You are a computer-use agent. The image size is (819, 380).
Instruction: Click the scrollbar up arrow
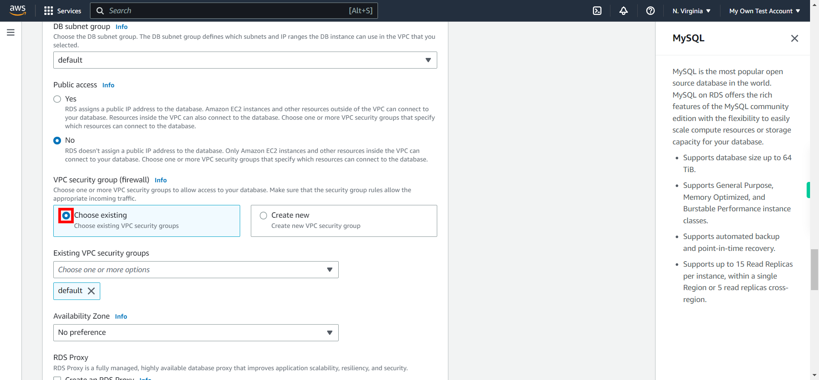point(815,4)
